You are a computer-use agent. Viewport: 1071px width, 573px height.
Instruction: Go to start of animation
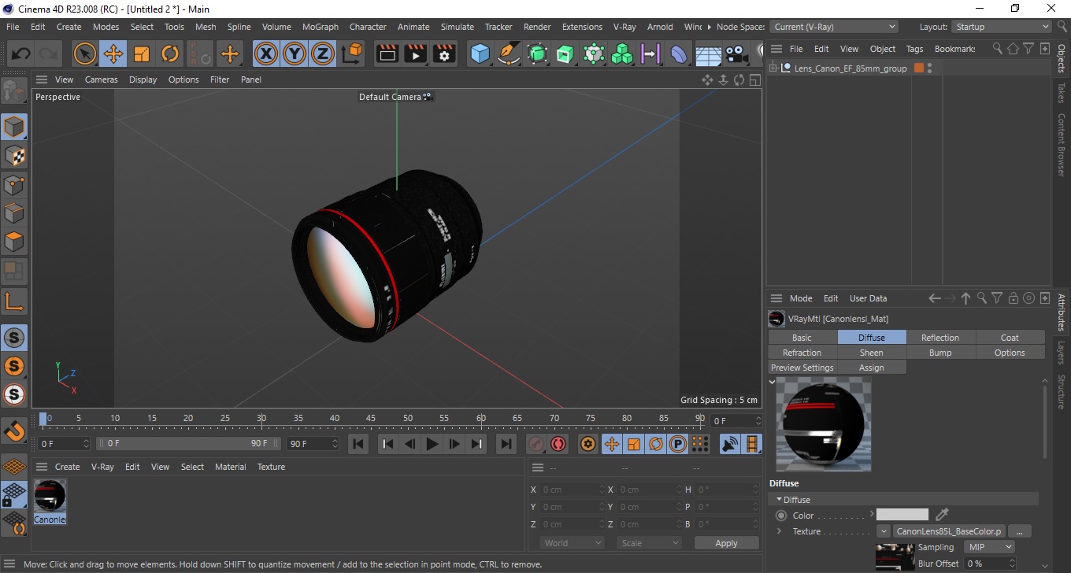(x=358, y=444)
